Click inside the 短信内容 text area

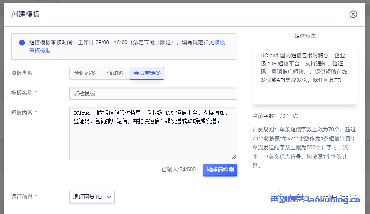[x=153, y=139]
